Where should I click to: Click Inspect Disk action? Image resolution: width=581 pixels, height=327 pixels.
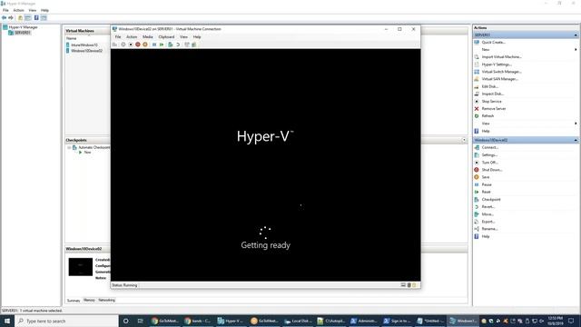(x=492, y=94)
